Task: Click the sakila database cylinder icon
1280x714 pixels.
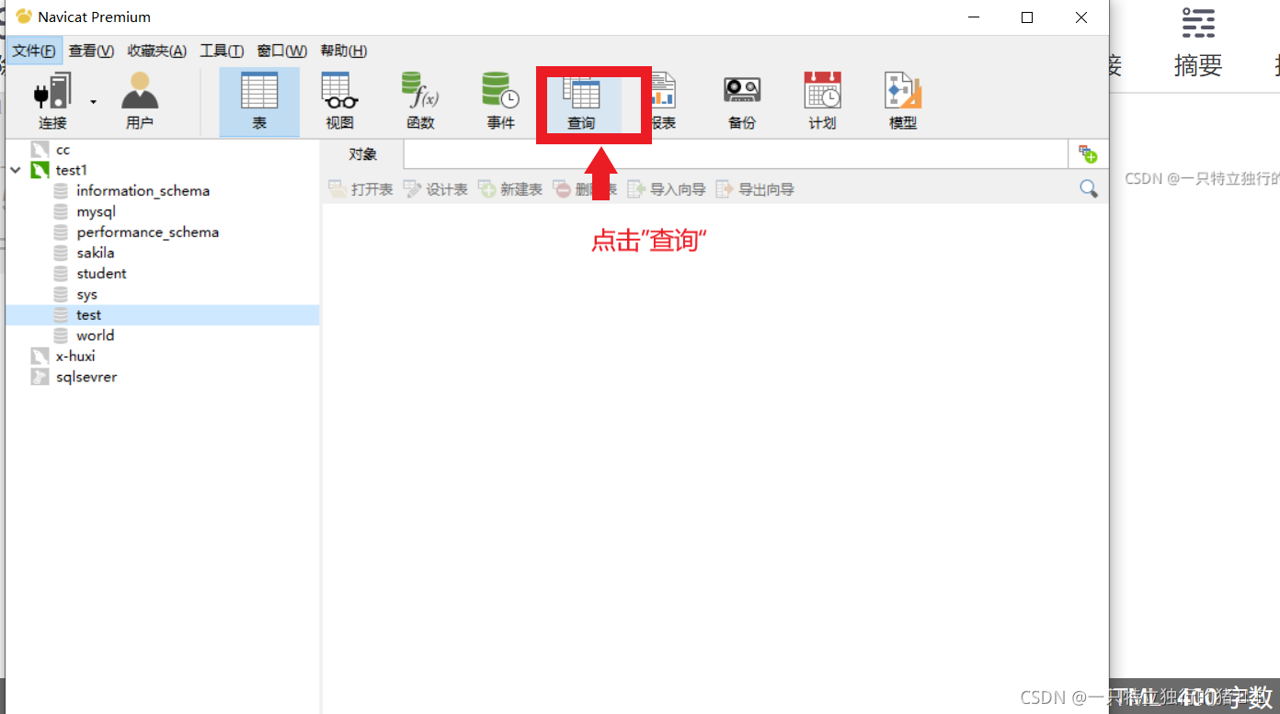Action: 61,253
